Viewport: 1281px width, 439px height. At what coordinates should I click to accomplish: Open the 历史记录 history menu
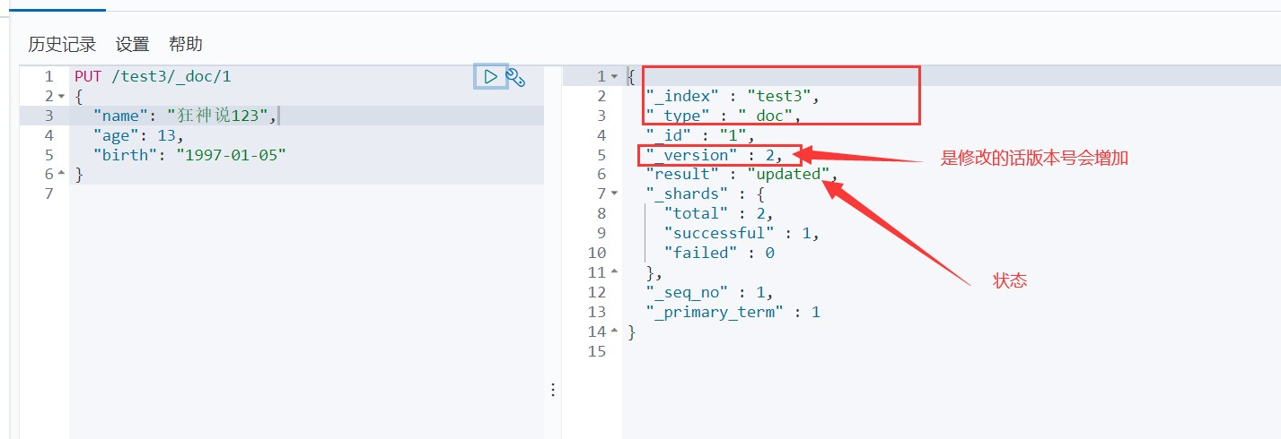62,44
